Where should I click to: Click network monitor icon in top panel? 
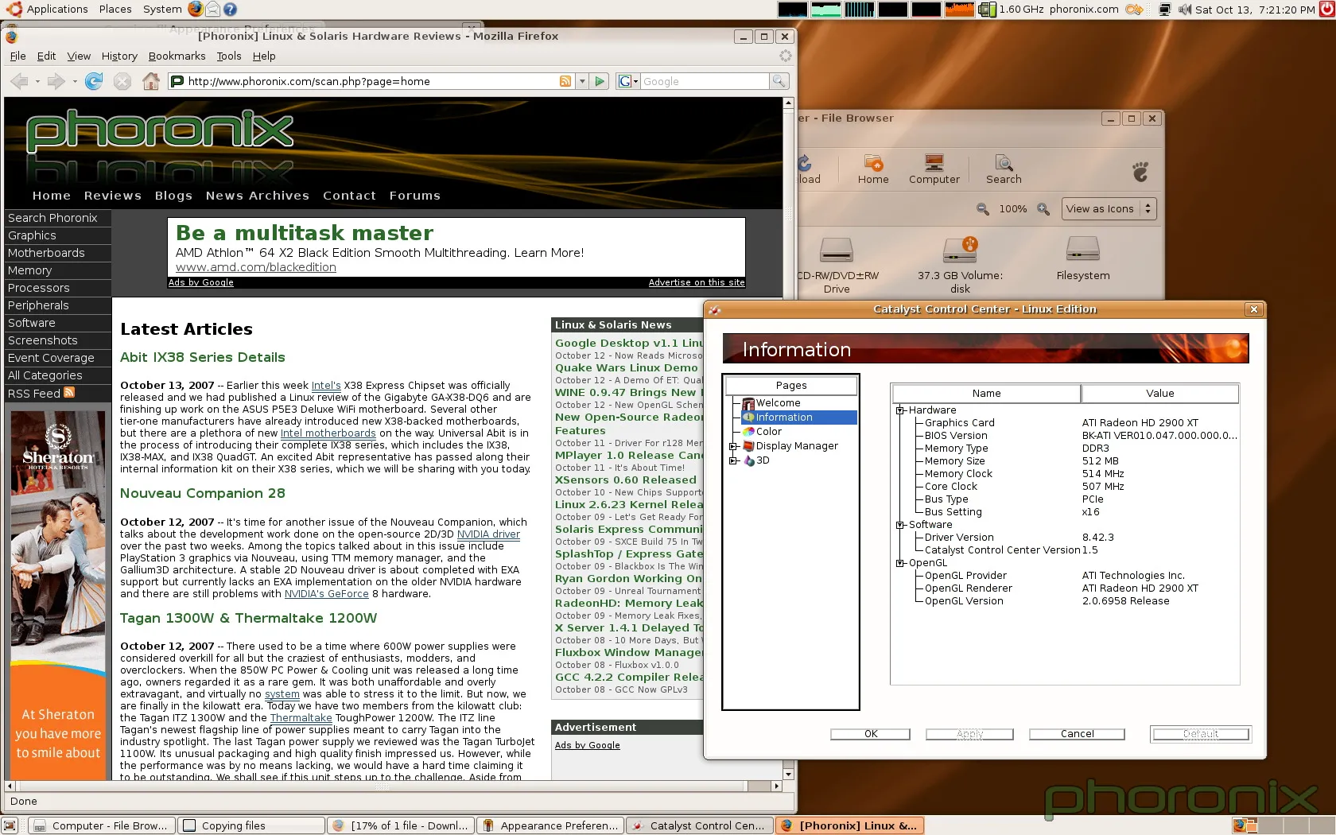(1165, 10)
